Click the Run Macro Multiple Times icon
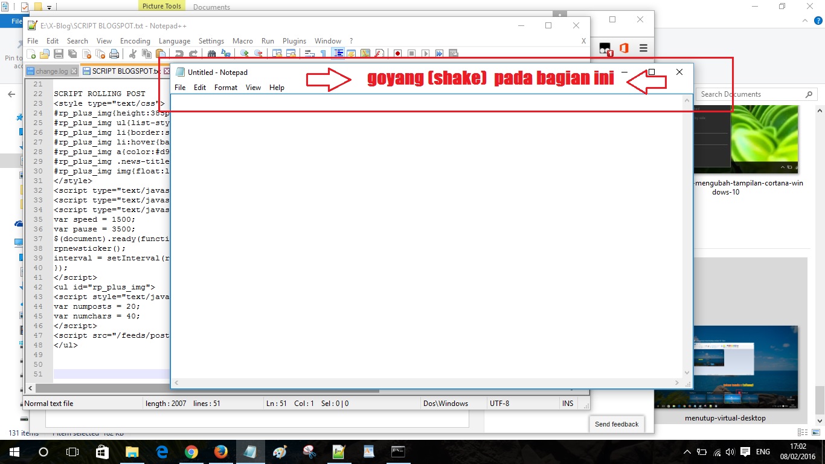Screen dimensions: 825x464 tap(439, 54)
